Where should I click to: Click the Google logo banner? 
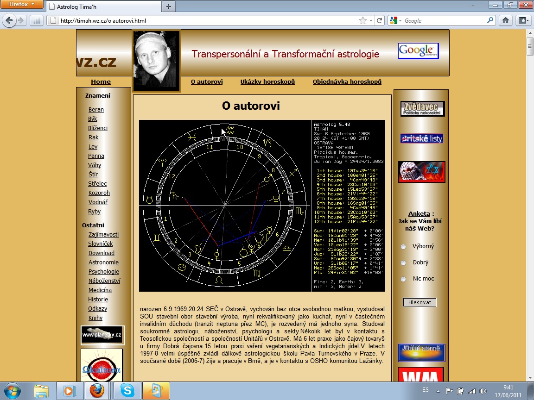pos(418,51)
